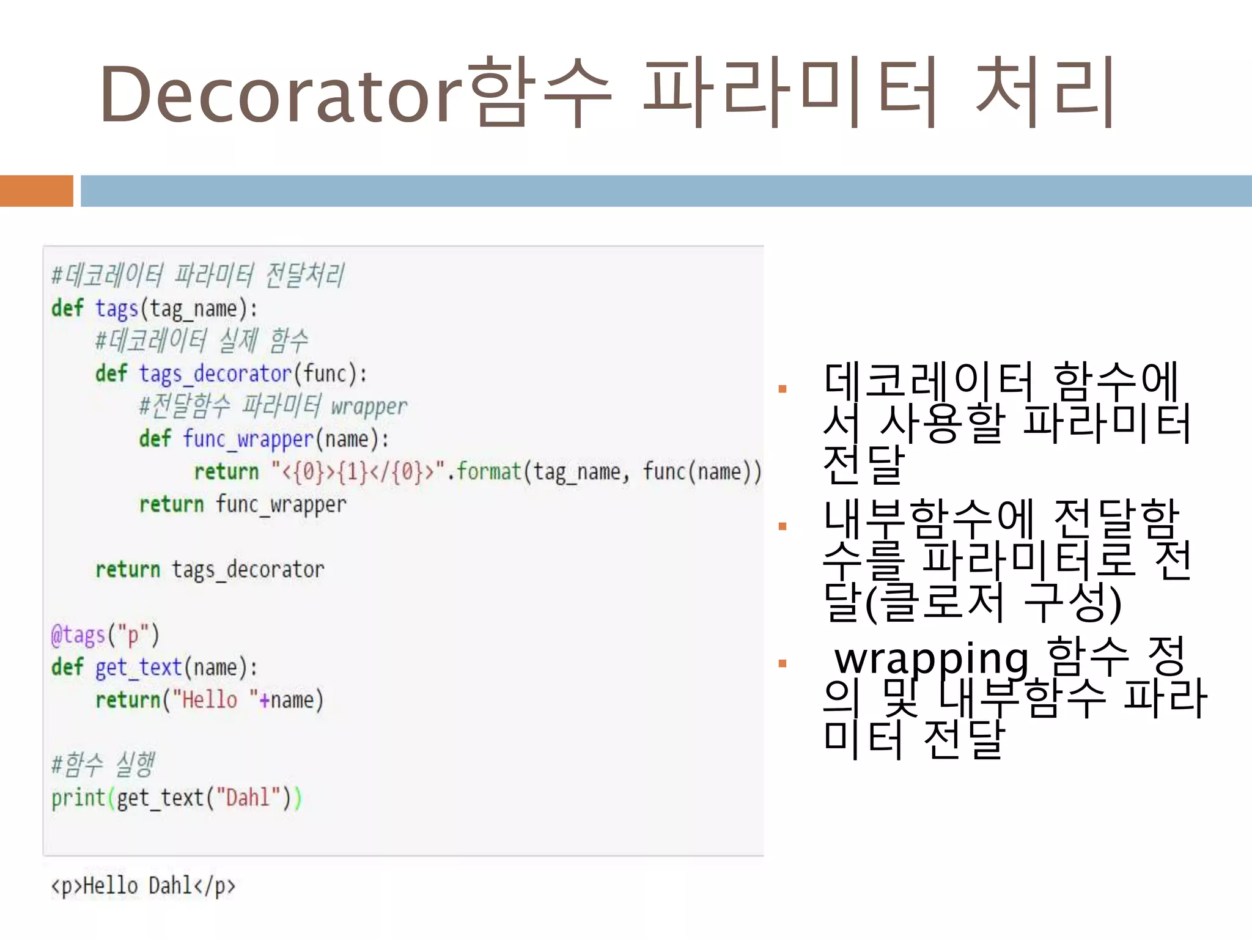Click the return format string line

[478, 472]
